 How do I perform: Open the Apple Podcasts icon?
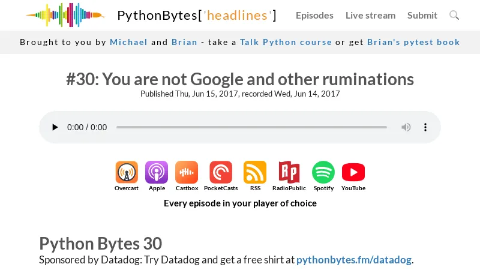[157, 173]
